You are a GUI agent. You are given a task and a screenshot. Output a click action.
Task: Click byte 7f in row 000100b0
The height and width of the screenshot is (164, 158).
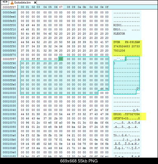pos(56,140)
